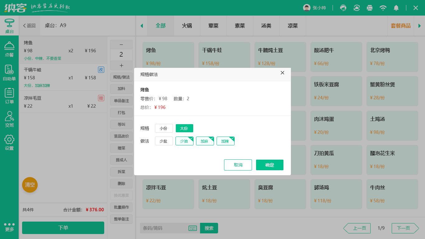This screenshot has width=425, height=239.
Task: Open the on-screen keyboard icon in search bar
Action: (193, 228)
